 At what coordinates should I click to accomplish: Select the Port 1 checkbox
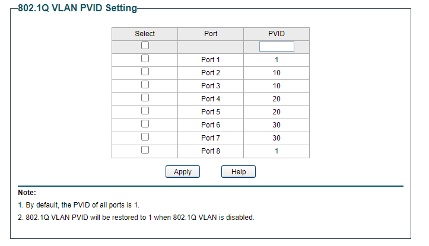145,59
